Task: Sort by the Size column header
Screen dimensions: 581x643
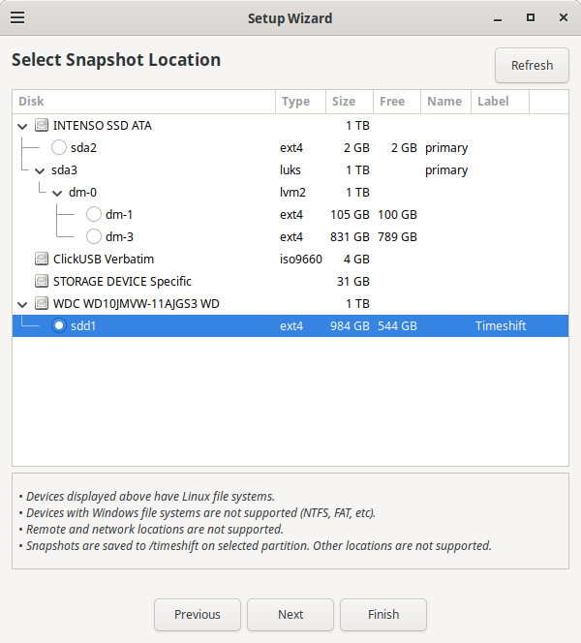Action: pos(350,102)
